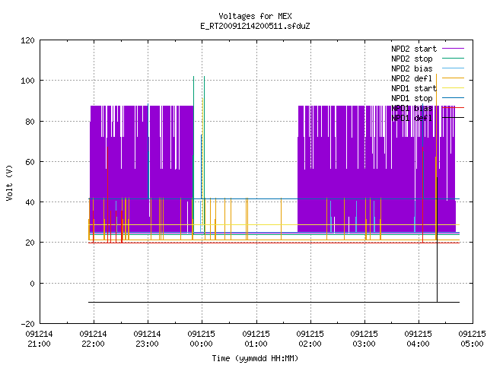Click the x-axis label 091215 01:00
Screen dimensions: 487x365
click(256, 339)
